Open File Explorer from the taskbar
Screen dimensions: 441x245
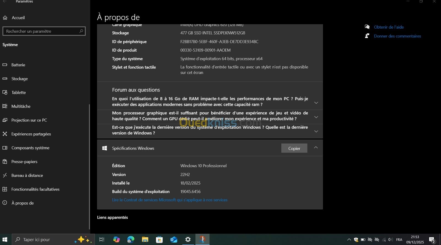[145, 240]
